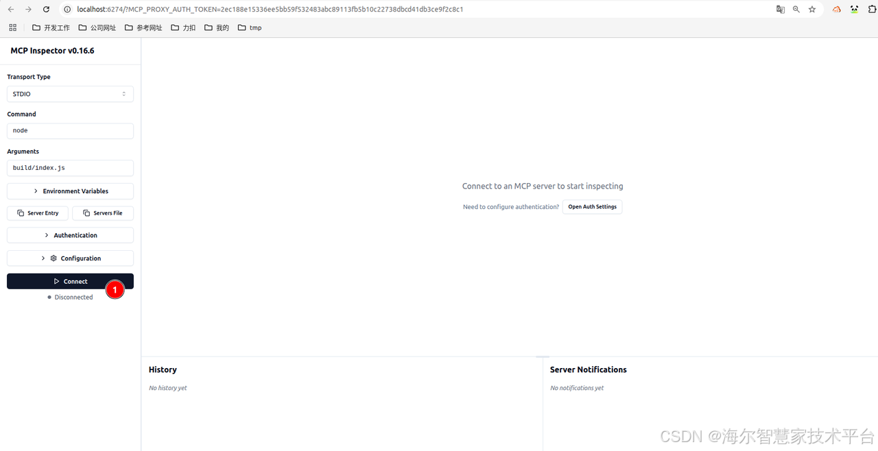Connect to the MCP server

(x=70, y=281)
